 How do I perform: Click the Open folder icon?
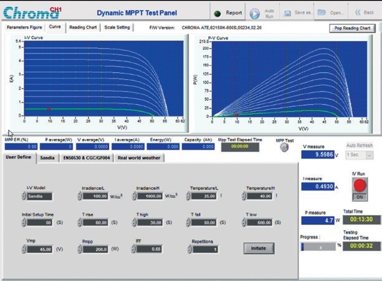coord(322,12)
